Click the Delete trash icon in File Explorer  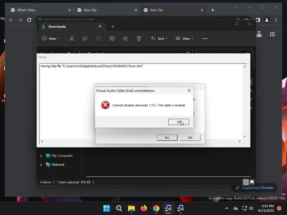tap(139, 38)
